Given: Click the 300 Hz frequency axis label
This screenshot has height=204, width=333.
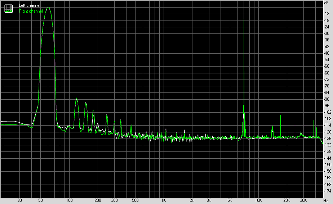Looking at the screenshot, I should pos(115,200).
